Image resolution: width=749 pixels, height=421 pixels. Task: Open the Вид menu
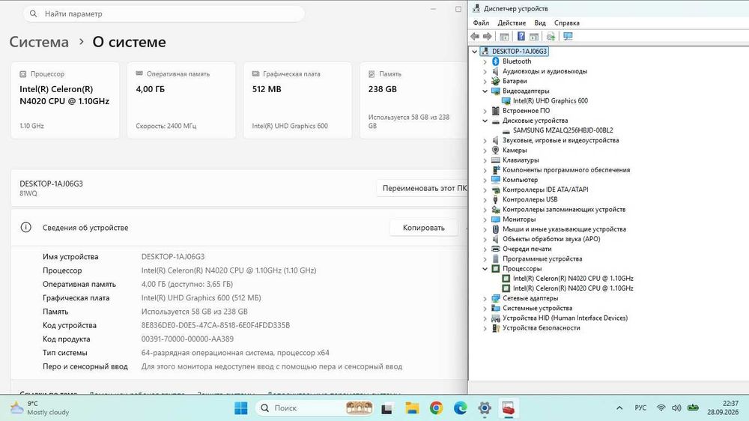(540, 23)
